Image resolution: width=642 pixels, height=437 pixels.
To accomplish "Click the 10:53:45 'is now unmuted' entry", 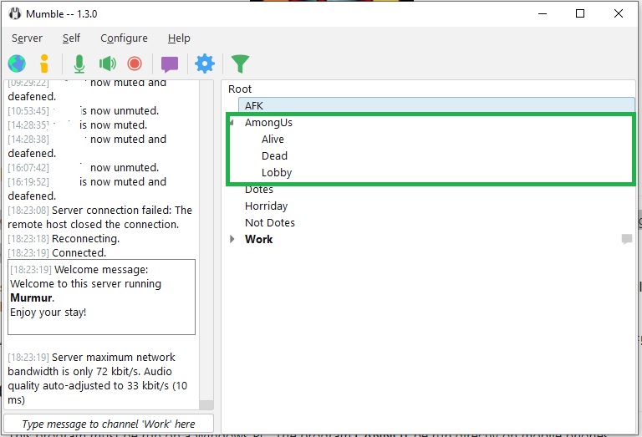I will click(x=83, y=111).
